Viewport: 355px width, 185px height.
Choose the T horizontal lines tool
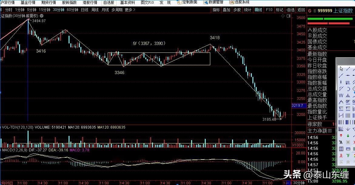point(348,109)
